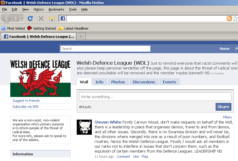The height and width of the screenshot is (161, 238).
Task: Click into the Write something text box
Action: coord(155,97)
